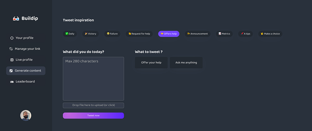
Task: Click the Live profile play icon
Action: click(12, 60)
